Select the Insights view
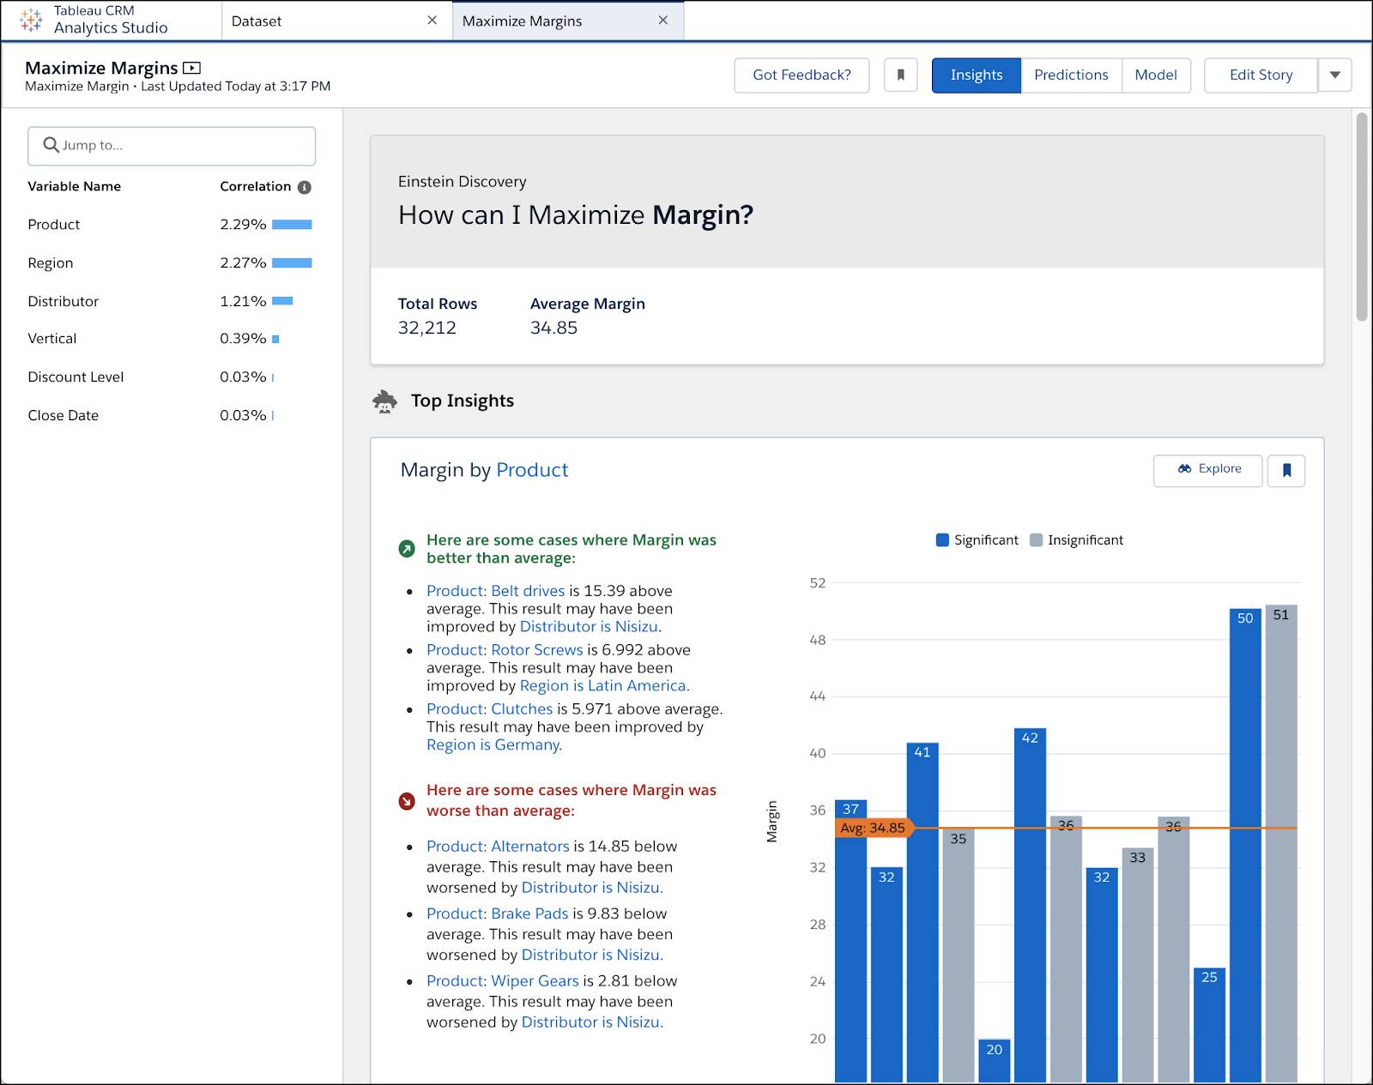Image resolution: width=1373 pixels, height=1085 pixels. 977,75
